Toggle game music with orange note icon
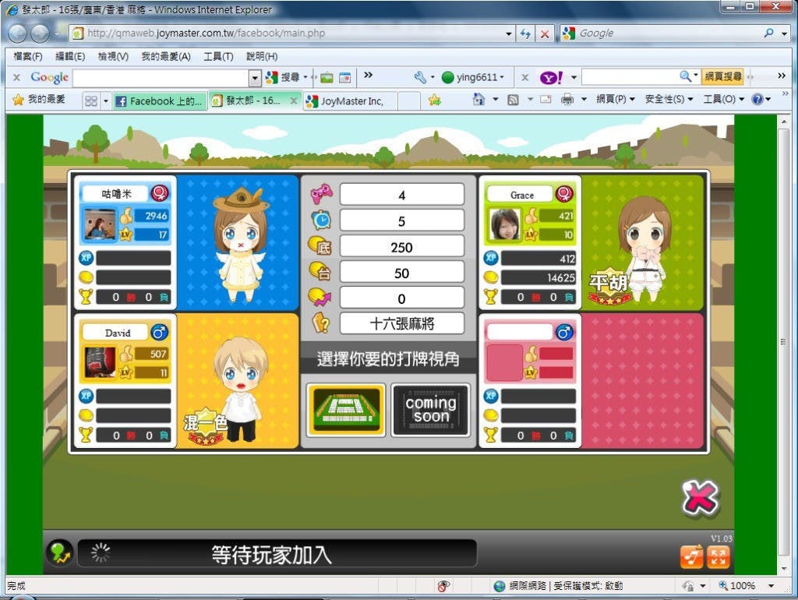The width and height of the screenshot is (798, 600). coord(692,556)
